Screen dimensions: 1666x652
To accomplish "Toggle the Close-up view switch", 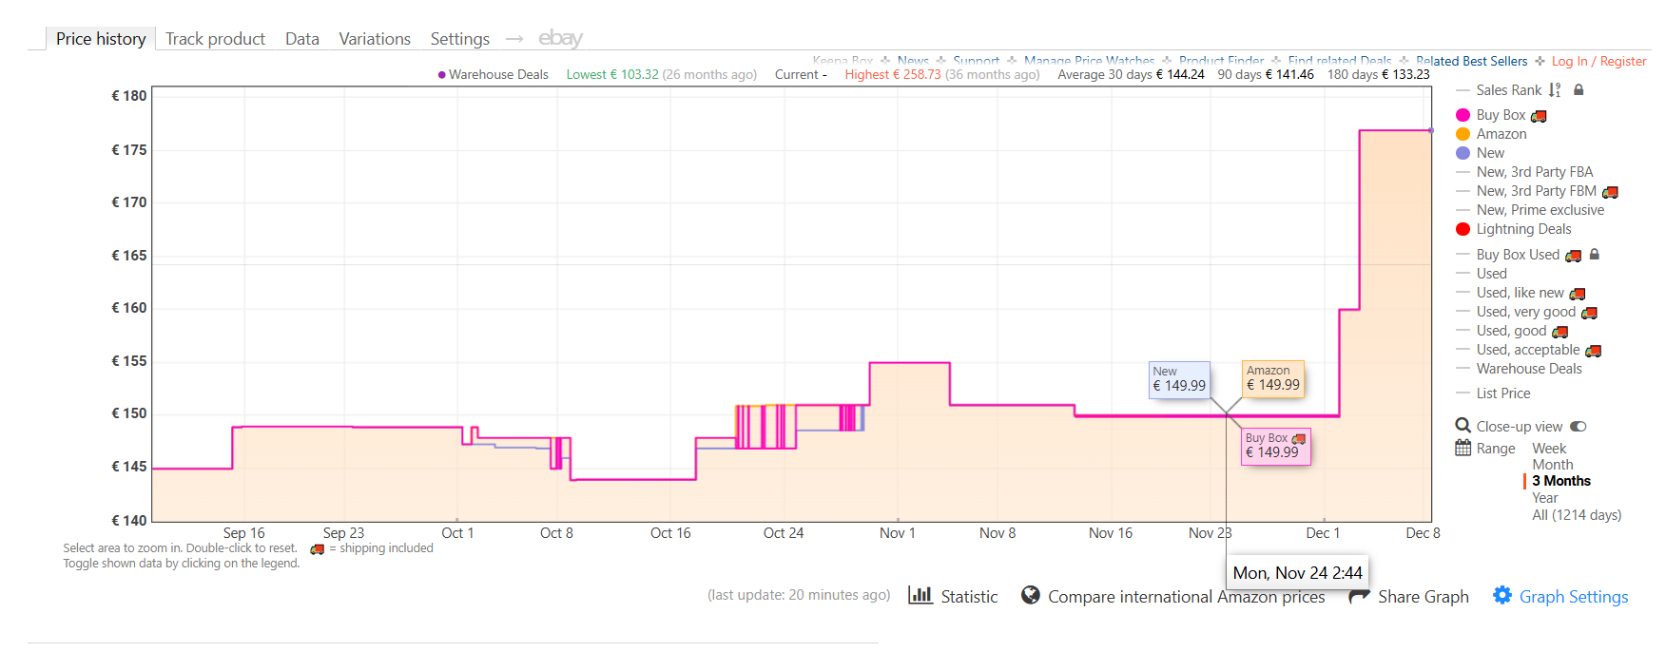I will pyautogui.click(x=1579, y=427).
